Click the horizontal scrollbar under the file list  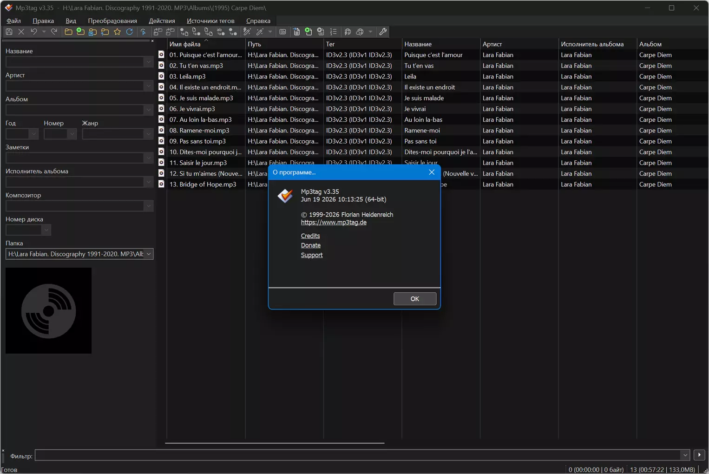(275, 443)
